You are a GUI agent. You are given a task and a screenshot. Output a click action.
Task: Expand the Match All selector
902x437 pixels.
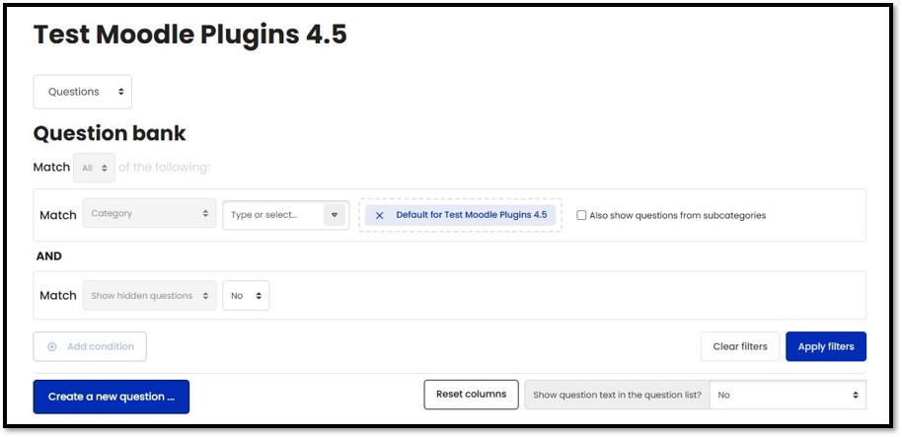pyautogui.click(x=95, y=168)
